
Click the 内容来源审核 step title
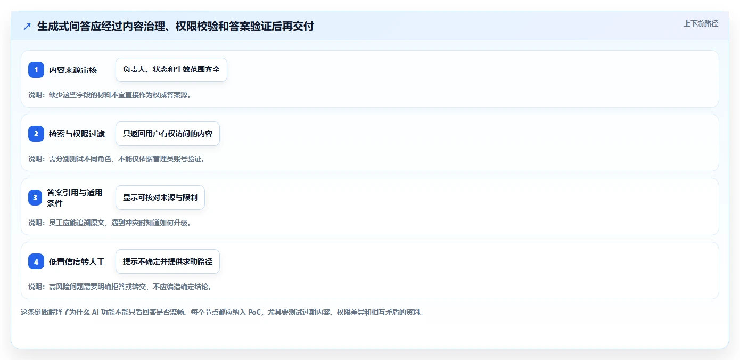73,70
